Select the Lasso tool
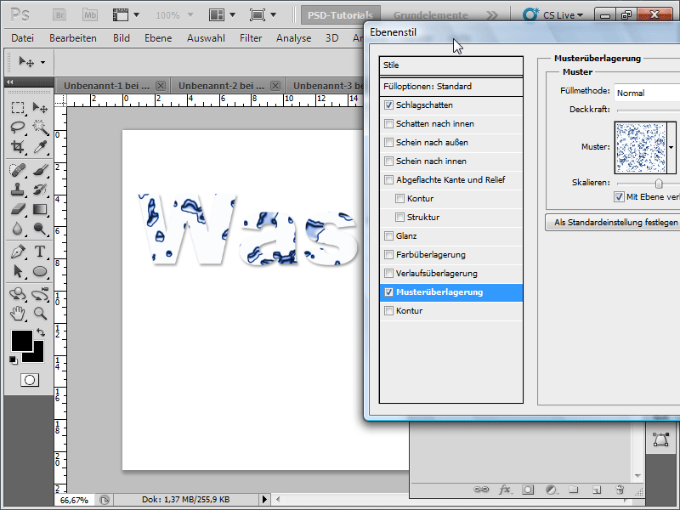This screenshot has width=680, height=510. [x=18, y=127]
